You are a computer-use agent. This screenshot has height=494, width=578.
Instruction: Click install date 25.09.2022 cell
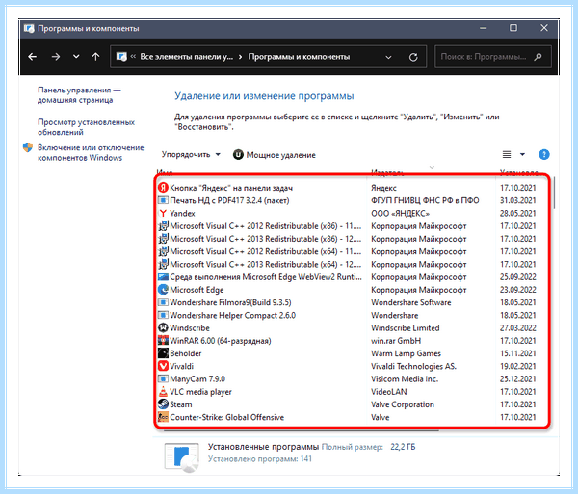click(518, 277)
